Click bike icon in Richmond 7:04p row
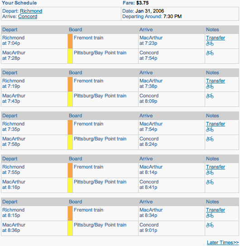This screenshot has width=240, height=246. tap(210, 43)
